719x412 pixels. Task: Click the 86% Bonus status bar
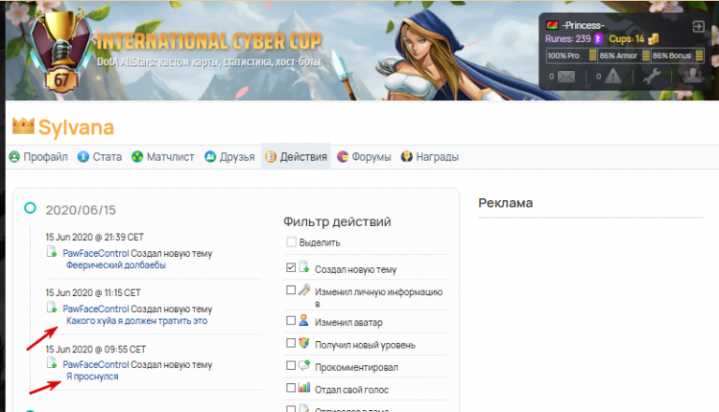click(x=678, y=55)
